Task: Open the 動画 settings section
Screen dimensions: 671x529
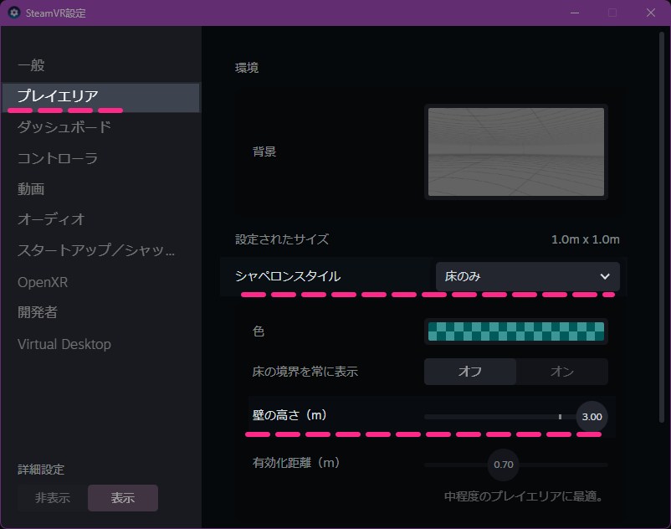Action: click(x=31, y=188)
